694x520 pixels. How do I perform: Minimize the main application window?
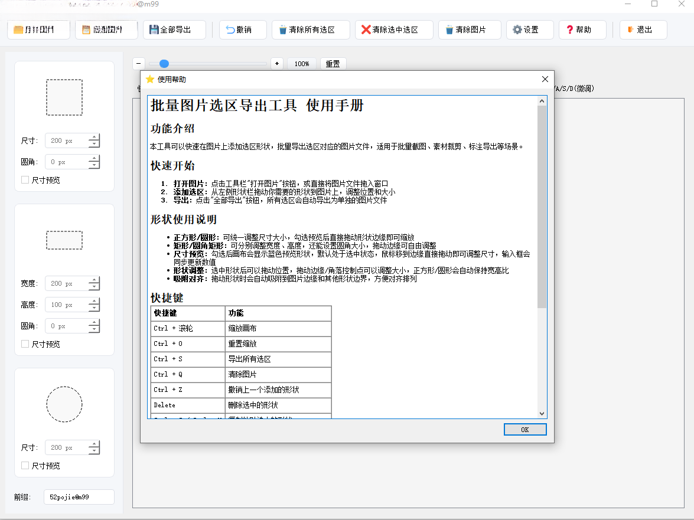point(628,4)
